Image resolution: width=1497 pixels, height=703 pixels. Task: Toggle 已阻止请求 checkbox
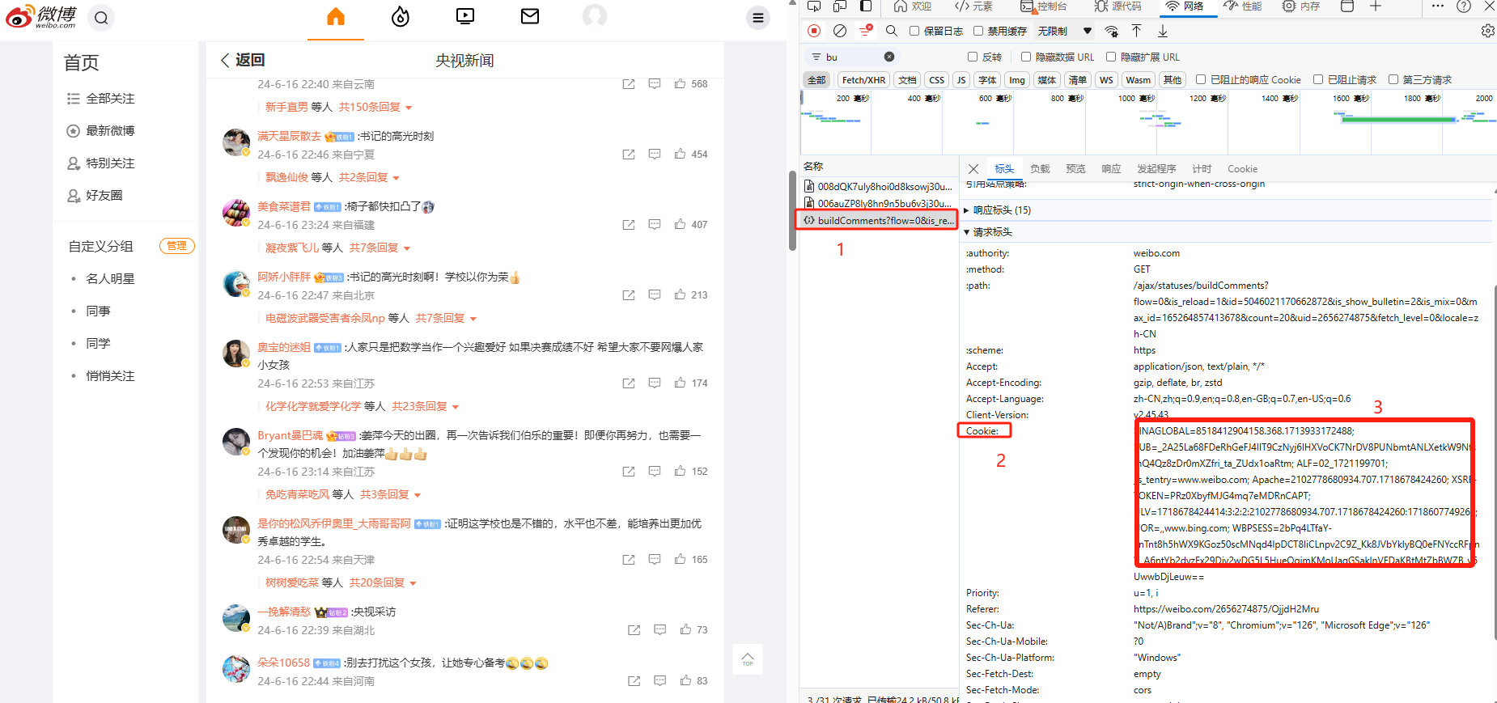pyautogui.click(x=1318, y=79)
